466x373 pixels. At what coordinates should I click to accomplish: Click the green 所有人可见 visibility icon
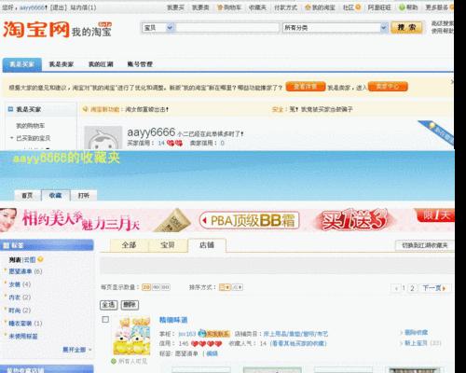click(x=114, y=361)
